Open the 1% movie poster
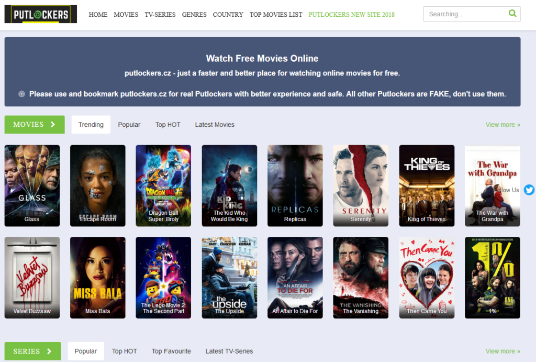This screenshot has height=362, width=536. pos(492,278)
